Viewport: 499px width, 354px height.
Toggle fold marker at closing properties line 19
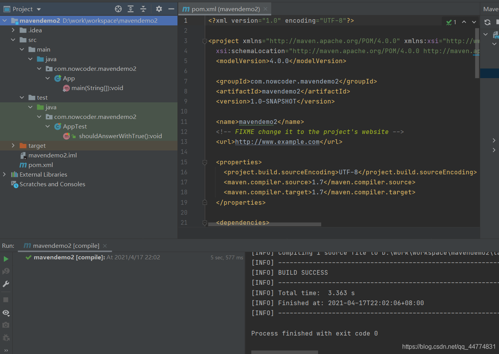click(x=205, y=202)
